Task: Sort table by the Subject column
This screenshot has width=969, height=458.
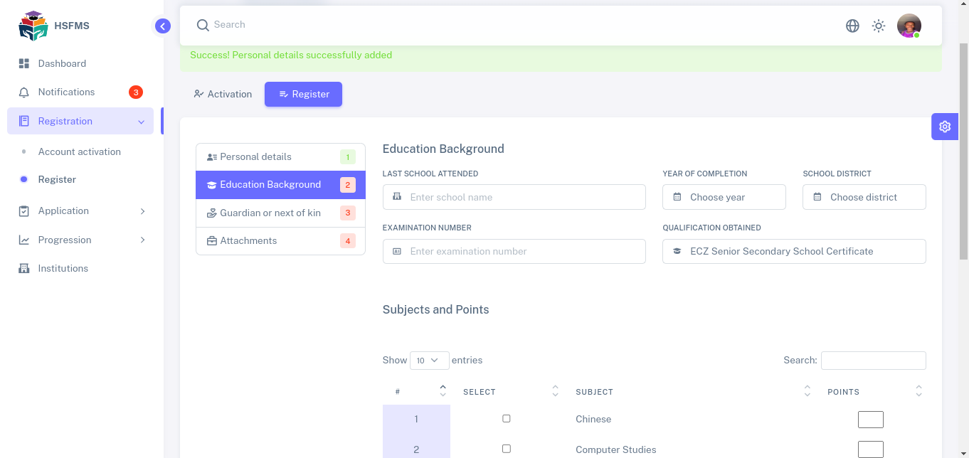Action: [x=594, y=392]
